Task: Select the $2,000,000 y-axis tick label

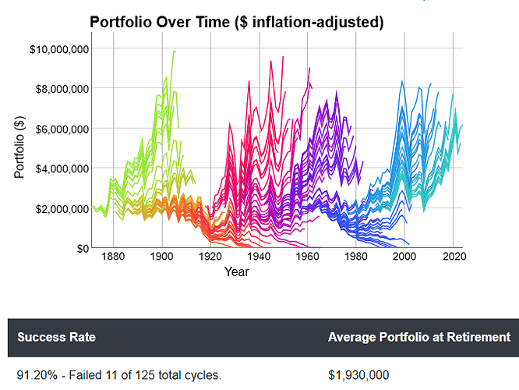Action: 62,208
